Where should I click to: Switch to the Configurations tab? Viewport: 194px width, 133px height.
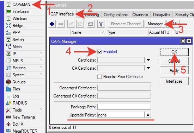116,15
